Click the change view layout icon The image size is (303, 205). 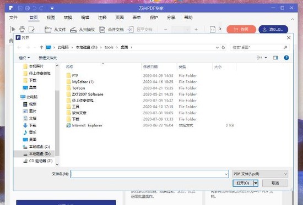(x=259, y=58)
